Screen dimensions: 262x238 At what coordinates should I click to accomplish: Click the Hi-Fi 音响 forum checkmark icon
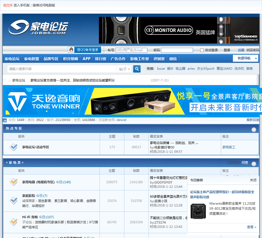14,222
